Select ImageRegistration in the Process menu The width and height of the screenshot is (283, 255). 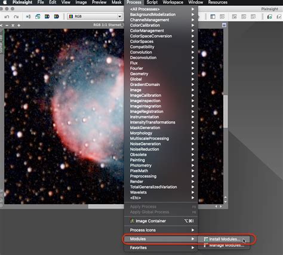click(161, 112)
